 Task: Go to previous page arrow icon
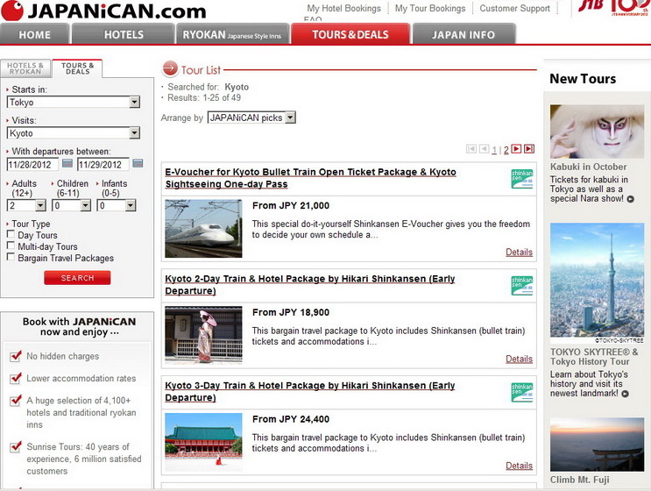click(485, 149)
